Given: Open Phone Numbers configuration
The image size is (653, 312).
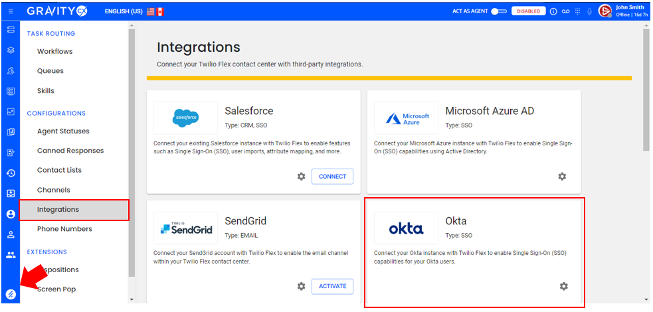Looking at the screenshot, I should pos(64,229).
